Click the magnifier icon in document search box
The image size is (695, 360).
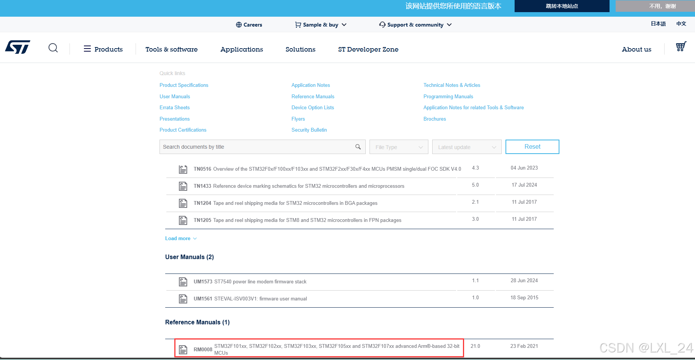(358, 147)
